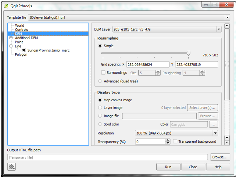Click the Run button
236x178 pixels.
coord(168,167)
